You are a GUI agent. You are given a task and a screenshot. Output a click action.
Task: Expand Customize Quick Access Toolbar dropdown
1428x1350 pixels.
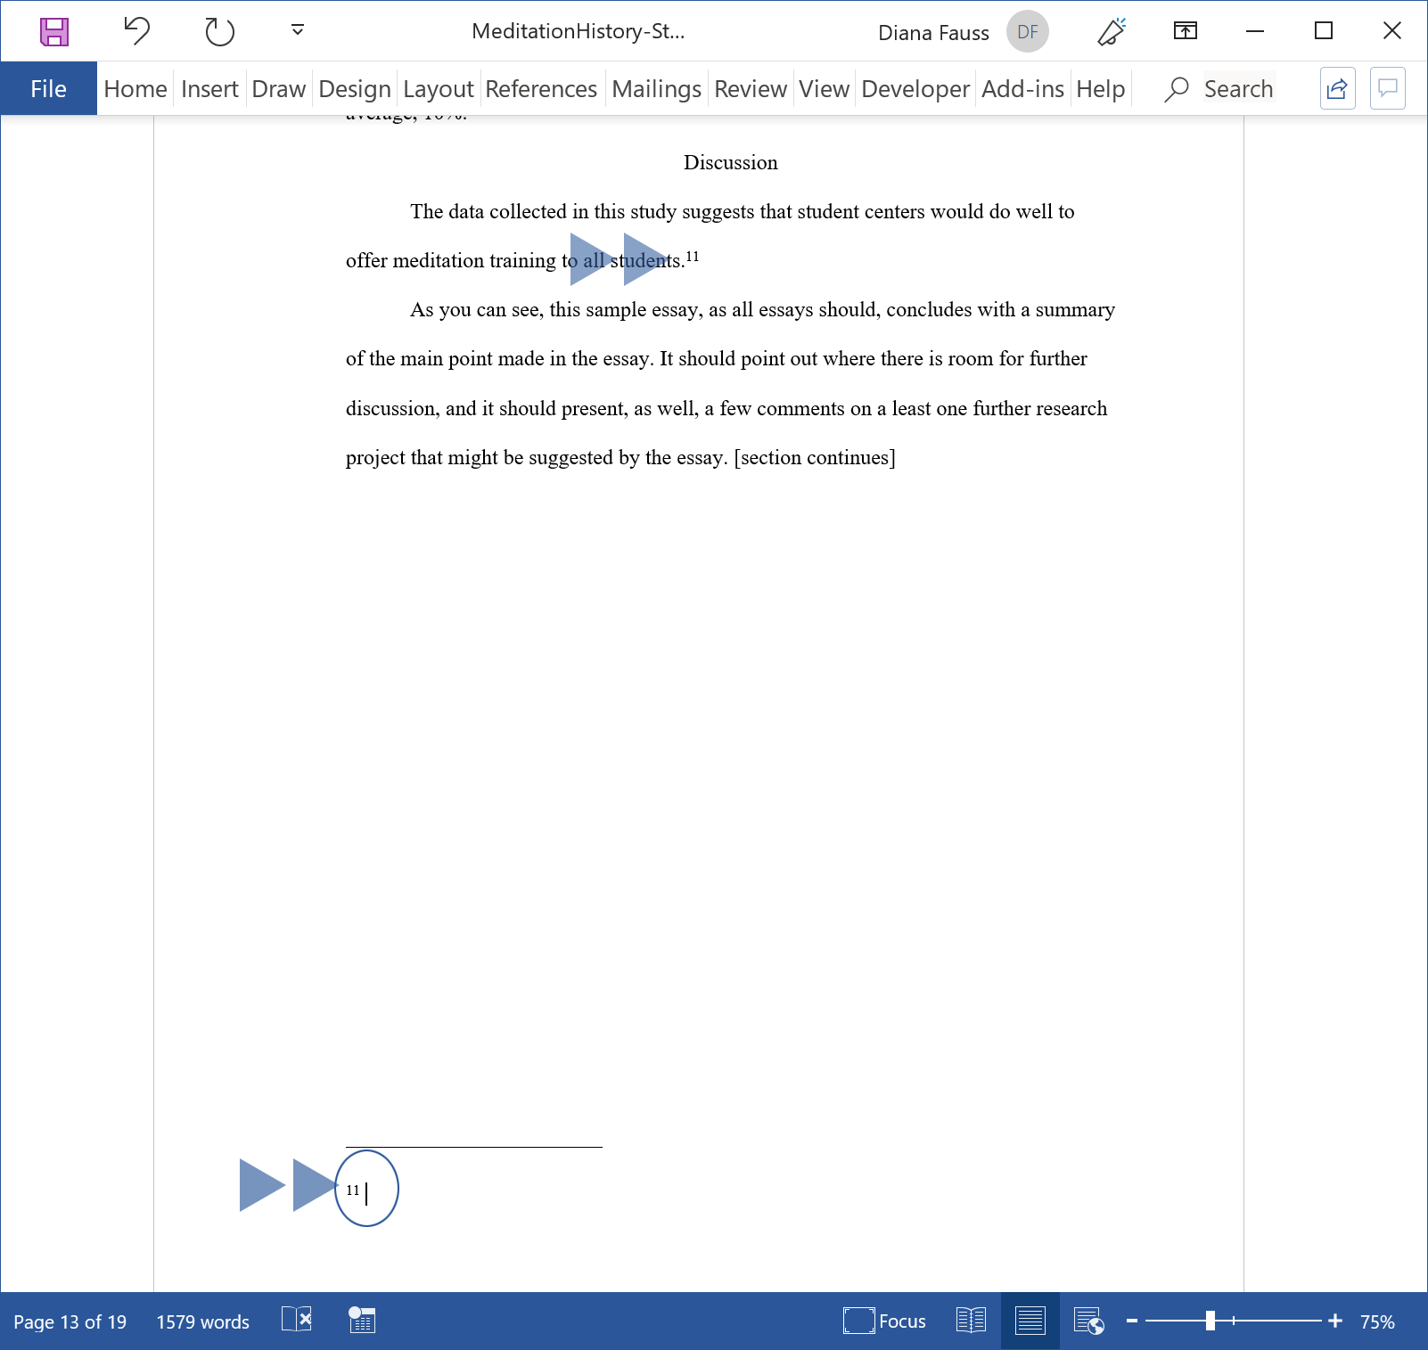point(298,31)
